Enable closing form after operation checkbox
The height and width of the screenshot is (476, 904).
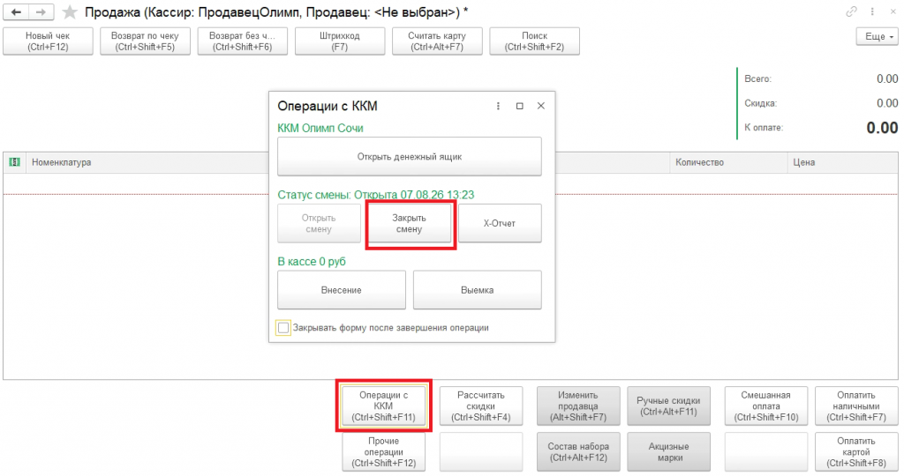point(283,328)
